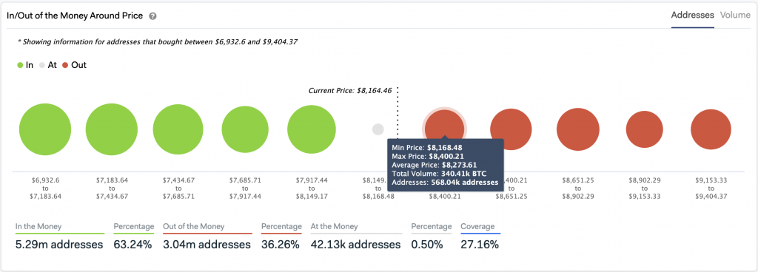Click red bubble for $8,902.29 to $9,153.33
Viewport: 758px width, 272px height.
(645, 129)
